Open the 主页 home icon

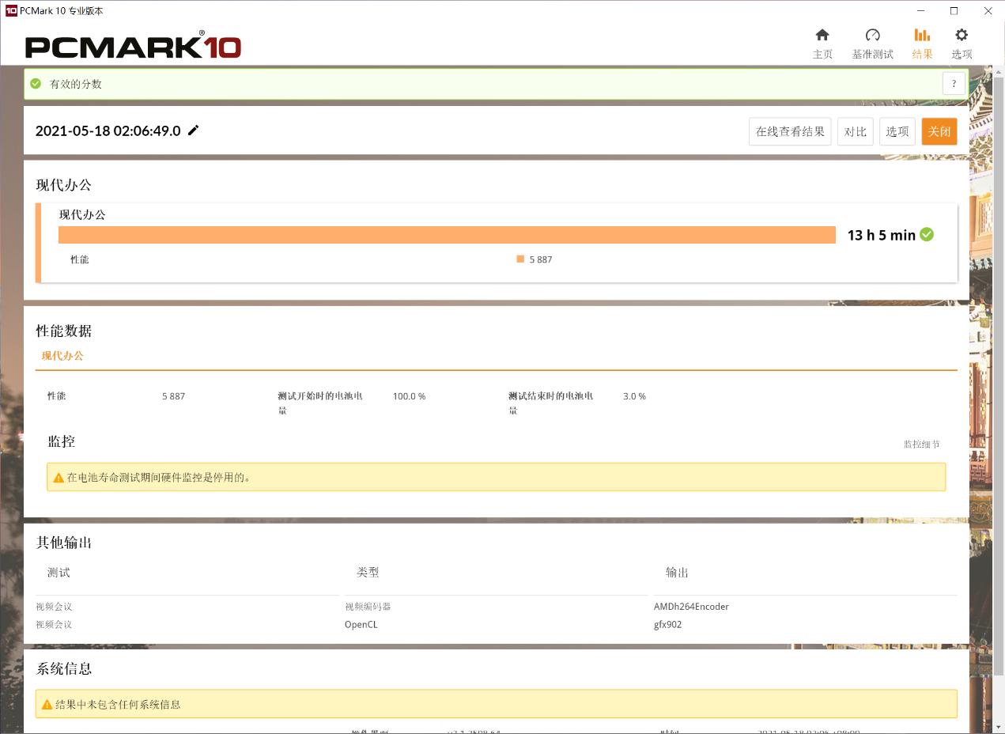[822, 35]
